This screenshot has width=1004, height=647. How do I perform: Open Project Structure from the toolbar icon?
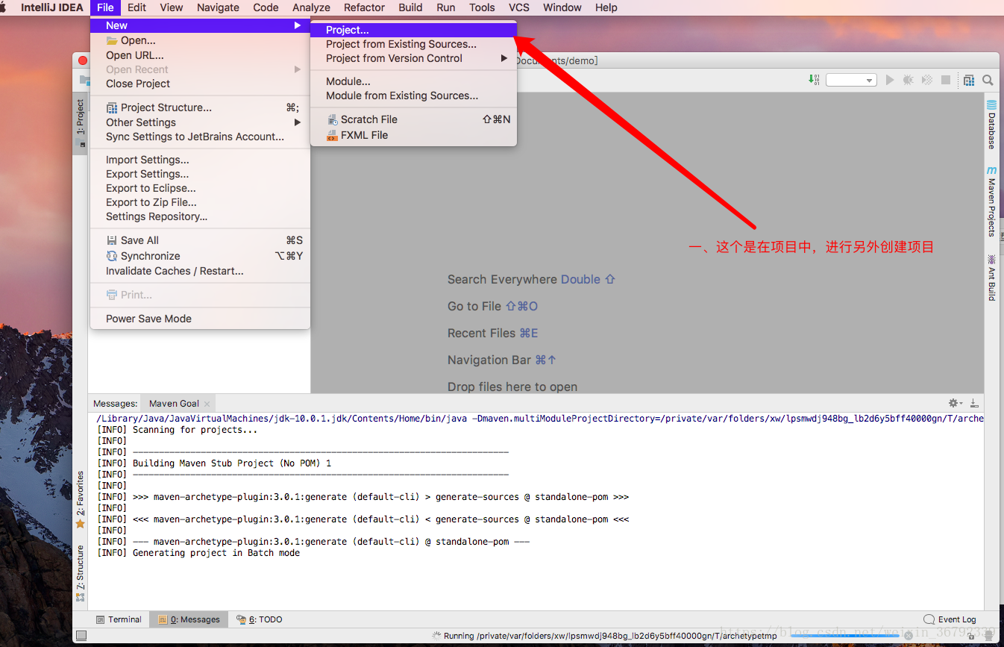(969, 80)
